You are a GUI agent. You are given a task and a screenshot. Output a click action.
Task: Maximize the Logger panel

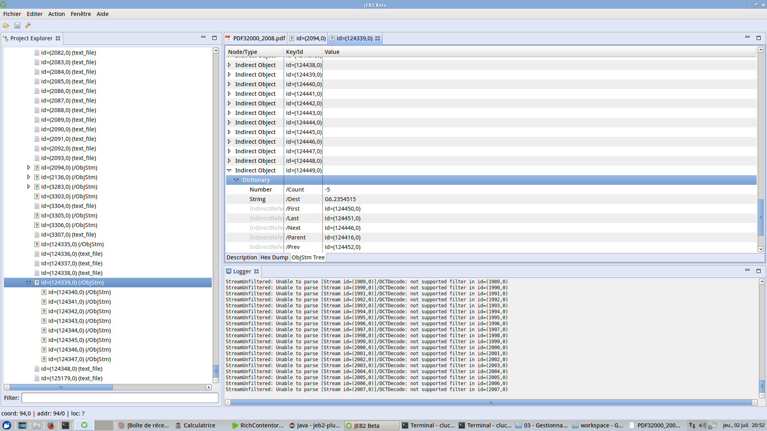click(x=759, y=271)
